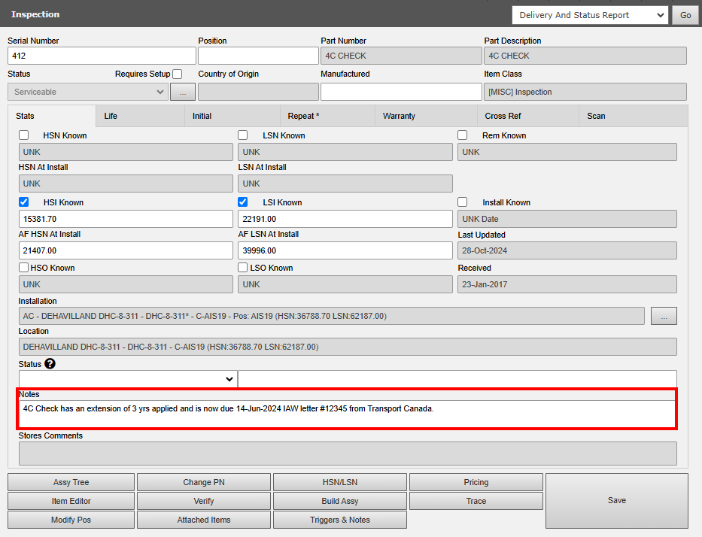Click the Go button

pos(685,15)
